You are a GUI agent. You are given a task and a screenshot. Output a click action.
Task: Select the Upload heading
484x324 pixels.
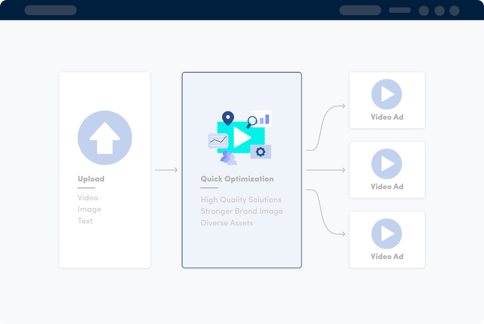pyautogui.click(x=91, y=179)
